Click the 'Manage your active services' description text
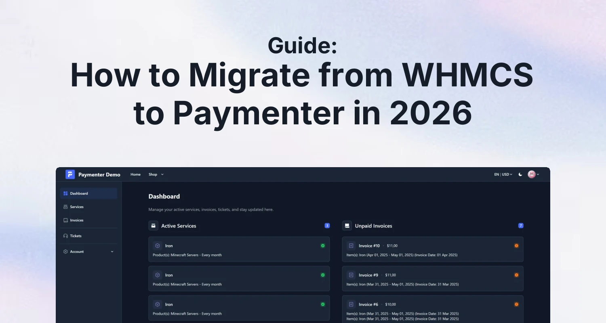Screen dimensions: 606x323 pos(211,210)
